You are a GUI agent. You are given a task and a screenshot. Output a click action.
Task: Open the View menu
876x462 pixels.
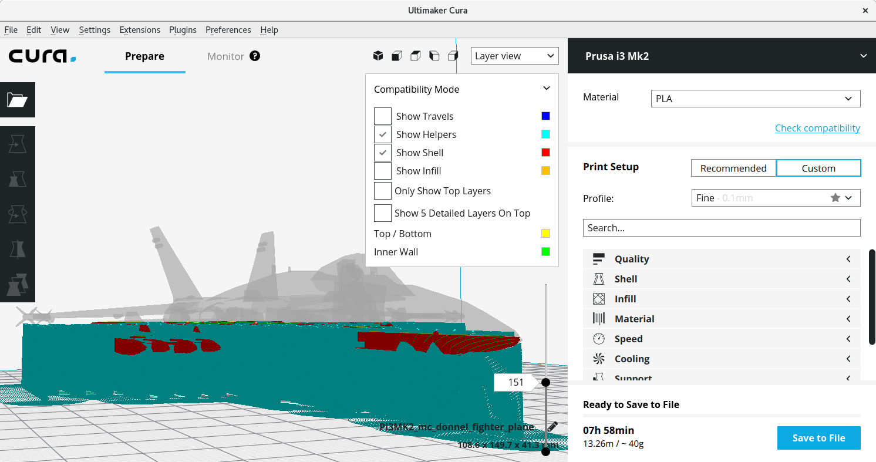(60, 30)
